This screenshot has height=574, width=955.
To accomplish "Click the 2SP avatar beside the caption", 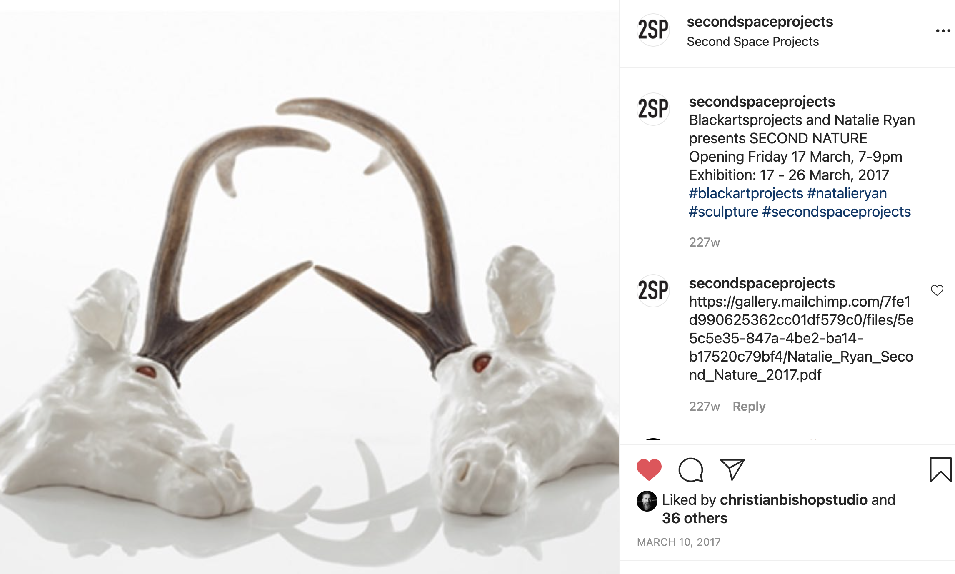I will [x=653, y=109].
